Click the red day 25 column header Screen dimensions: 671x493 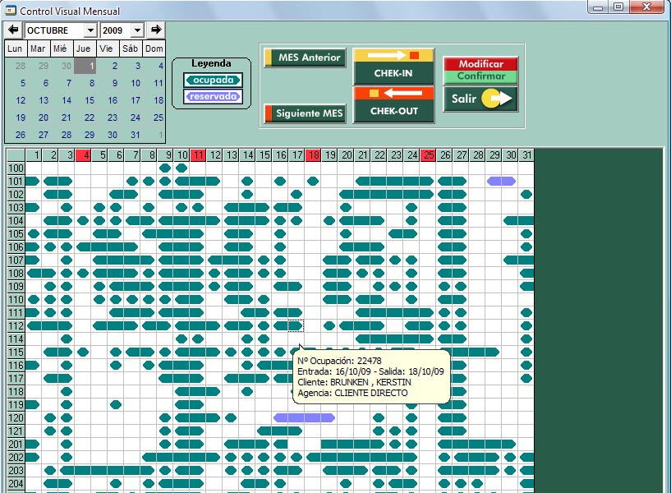coord(428,155)
